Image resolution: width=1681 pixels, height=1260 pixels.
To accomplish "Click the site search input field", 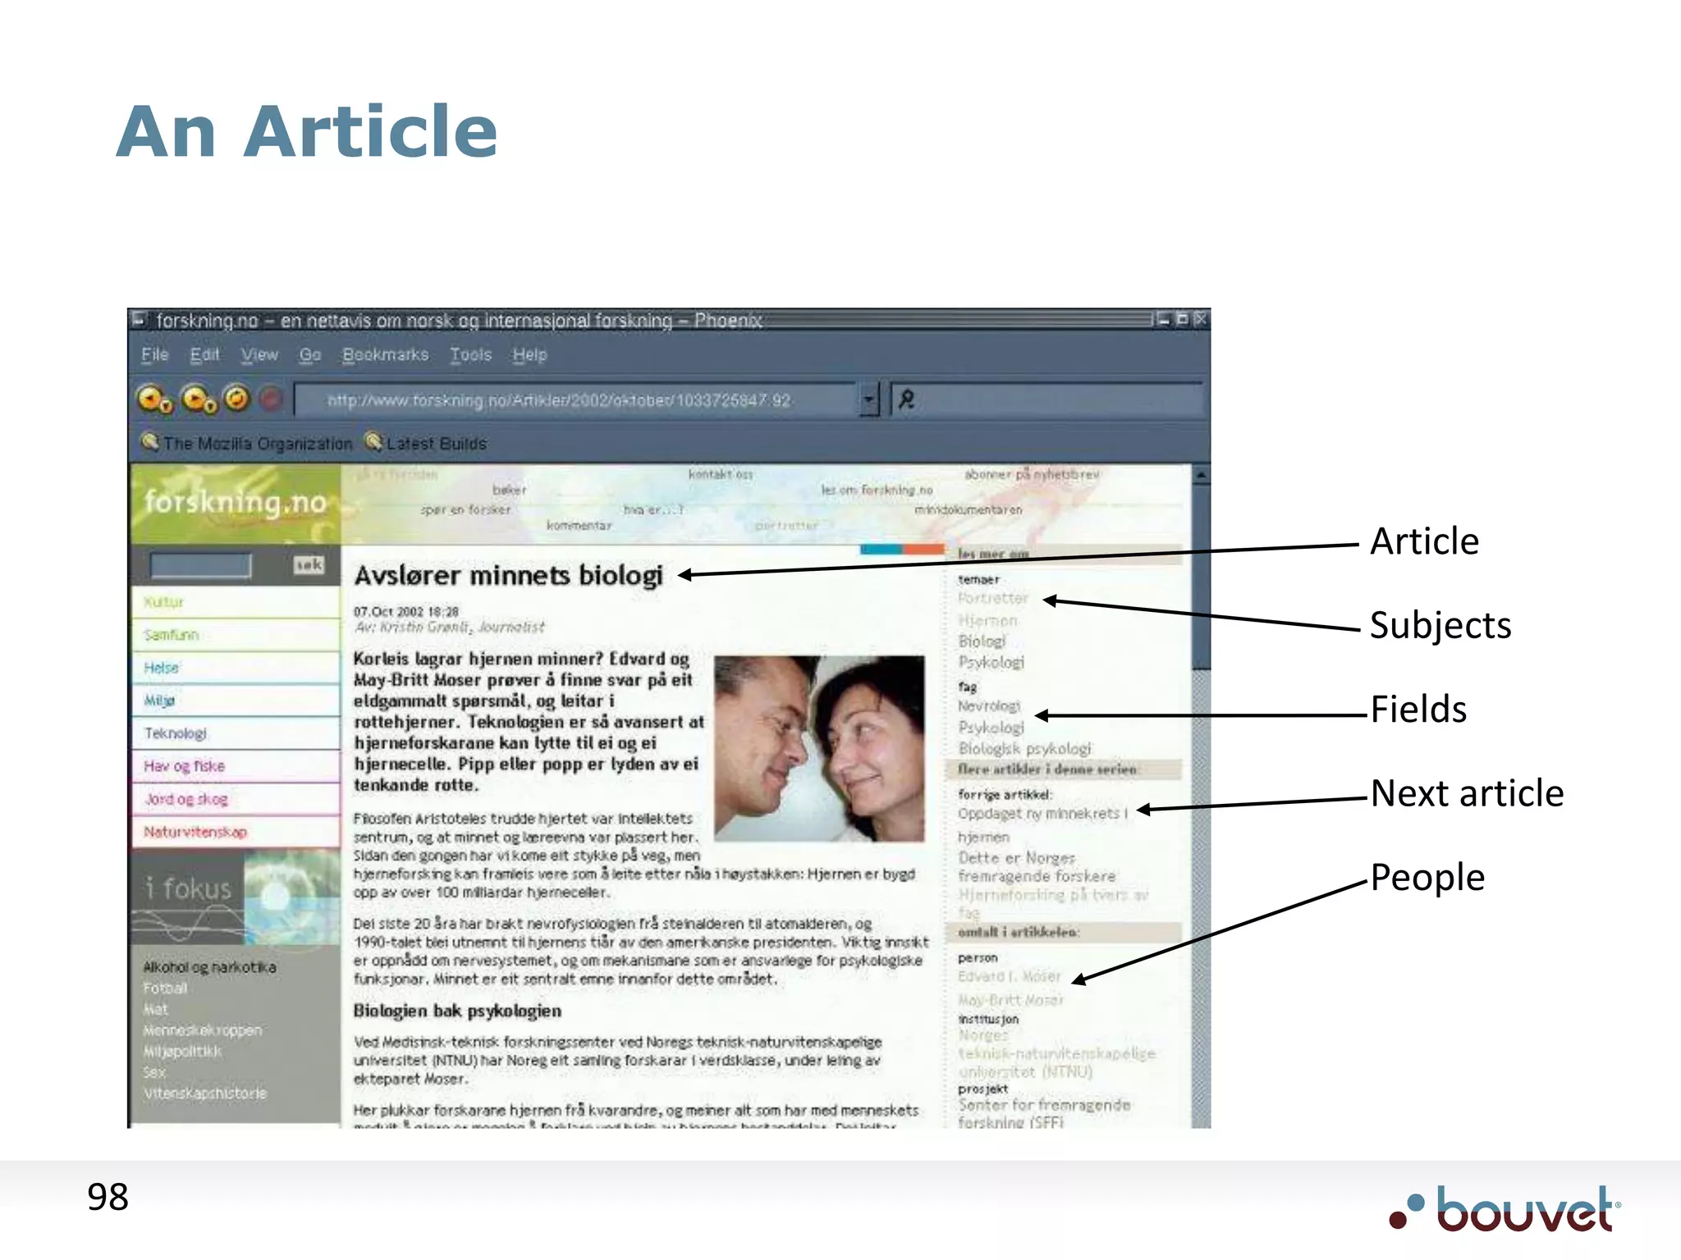I will point(201,565).
